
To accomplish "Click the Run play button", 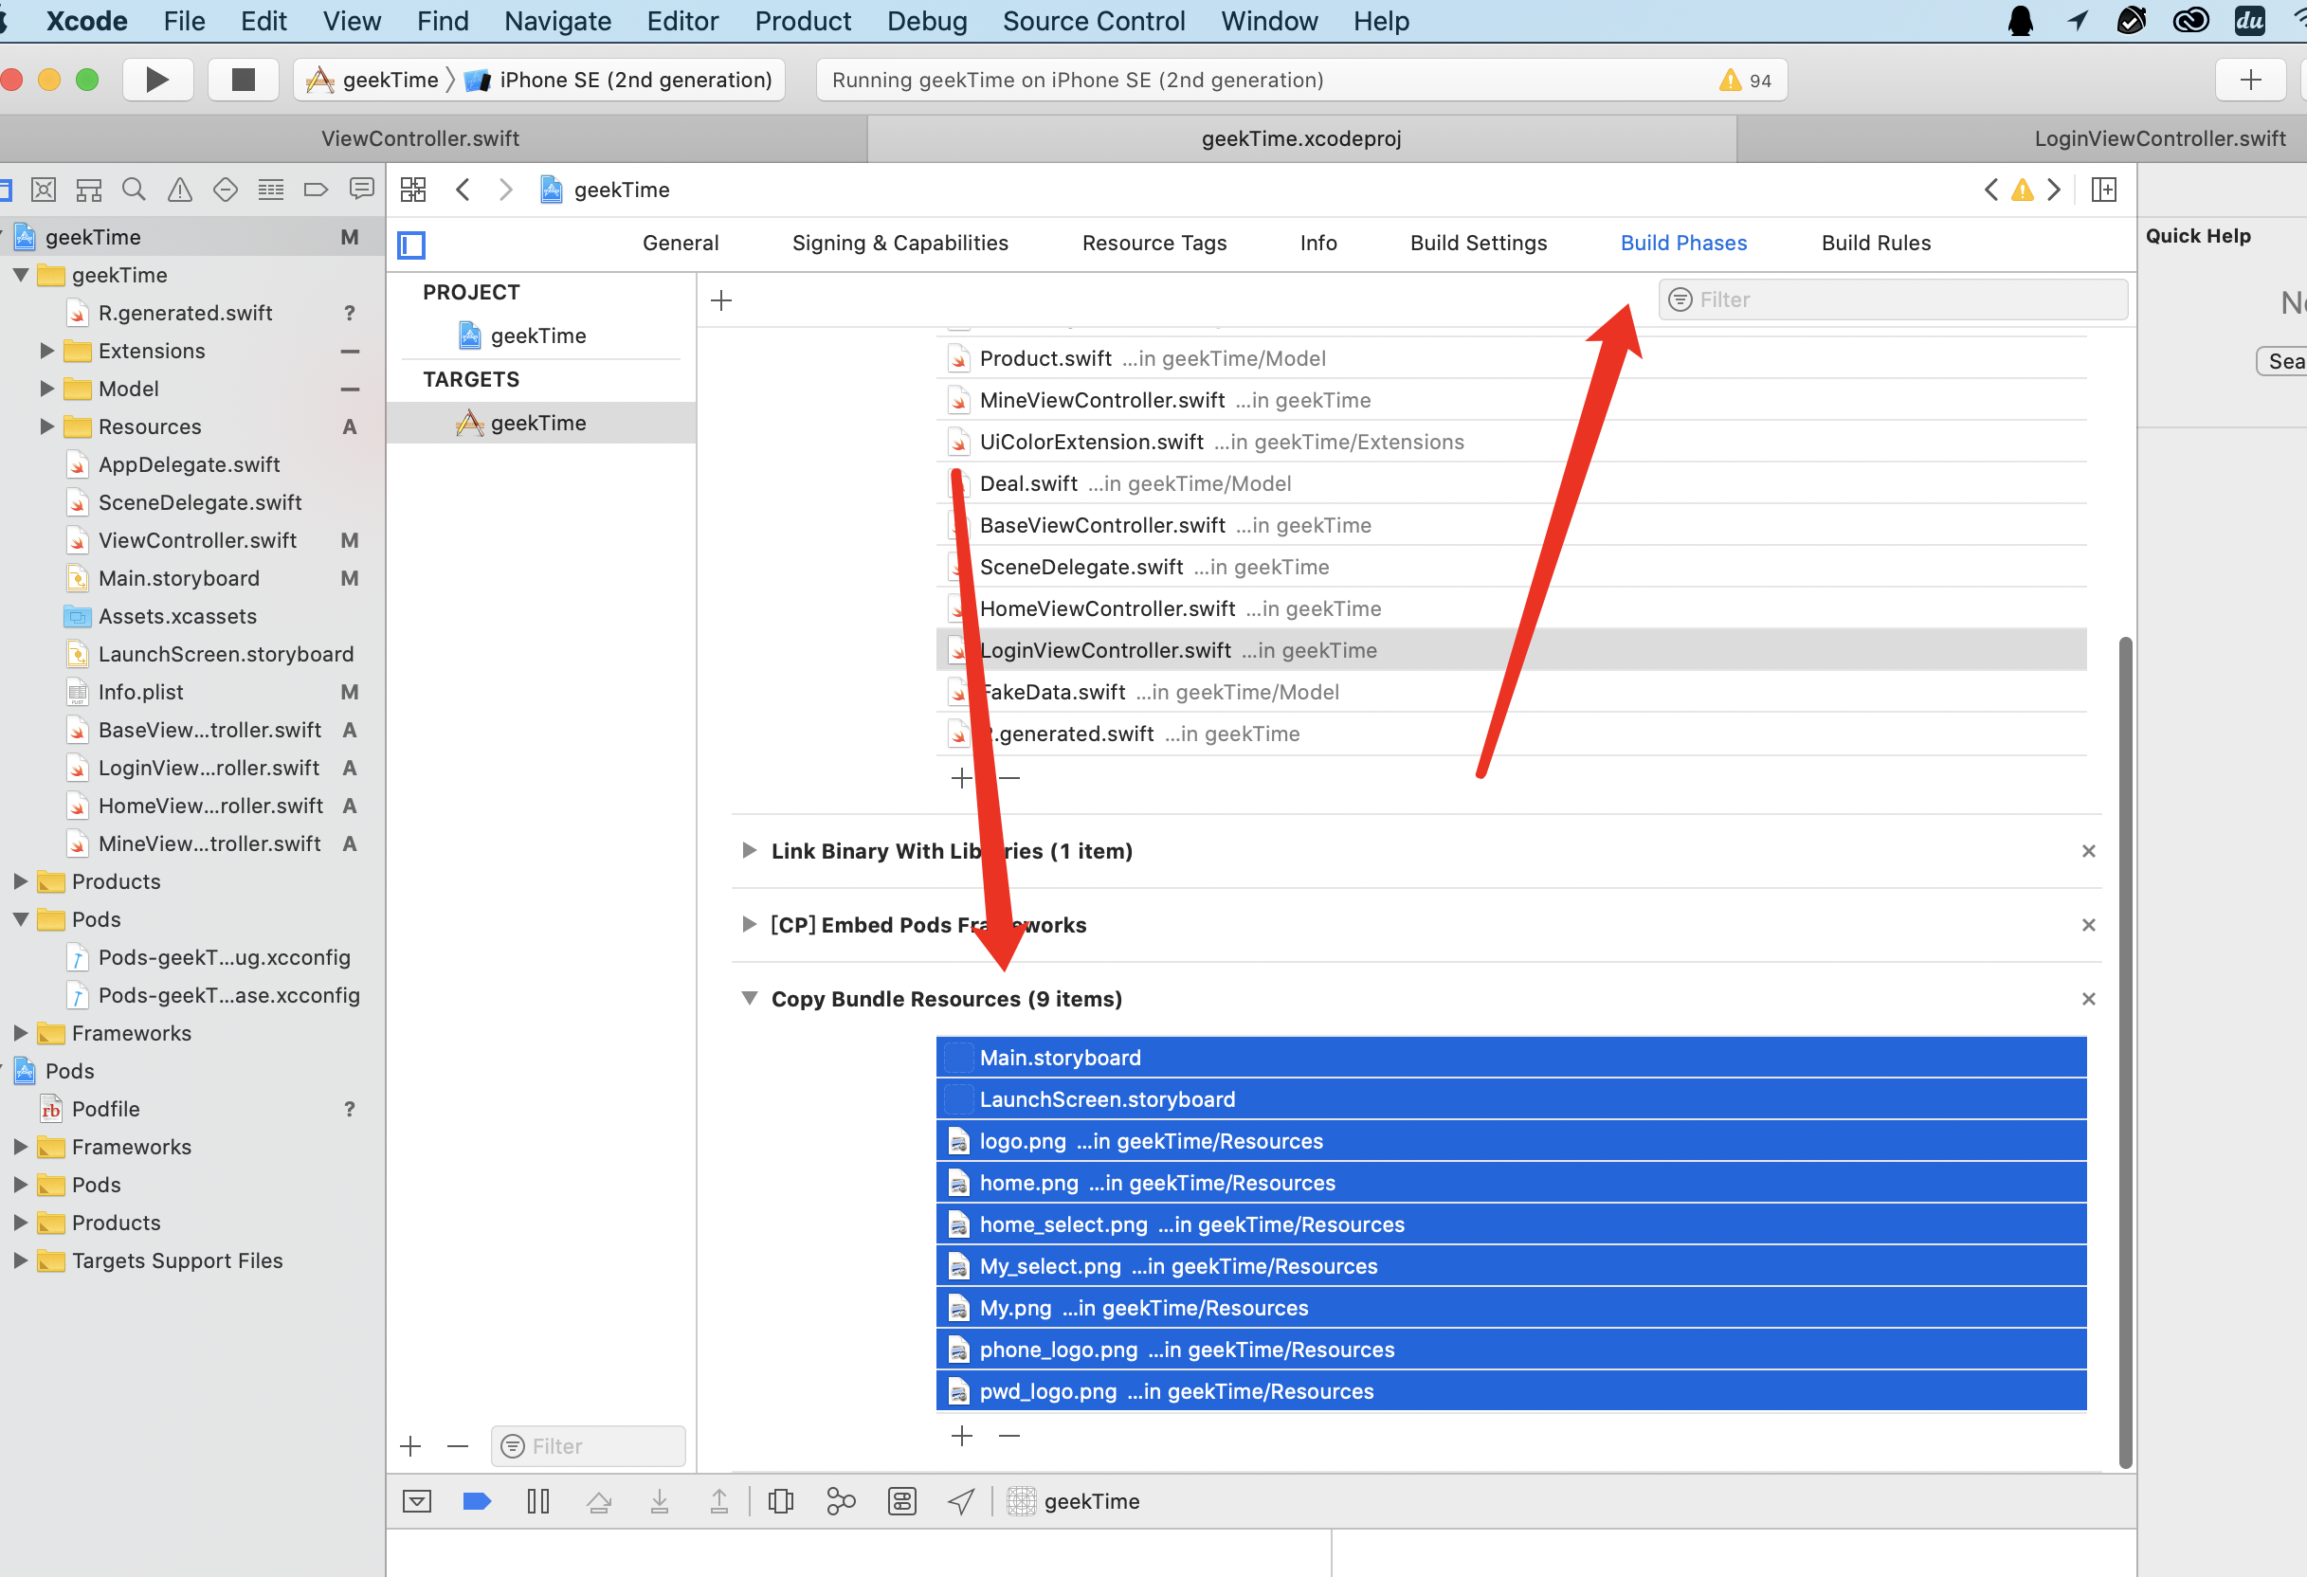I will [x=156, y=80].
